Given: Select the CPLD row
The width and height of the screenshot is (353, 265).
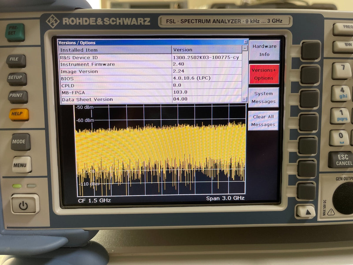Looking at the screenshot, I should pos(151,86).
